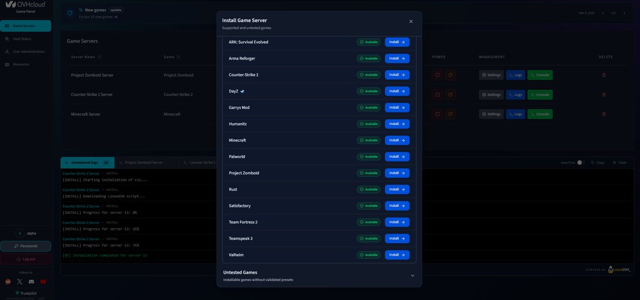Image resolution: width=640 pixels, height=300 pixels.
Task: Go to previous news page arrow
Action: 603,13
